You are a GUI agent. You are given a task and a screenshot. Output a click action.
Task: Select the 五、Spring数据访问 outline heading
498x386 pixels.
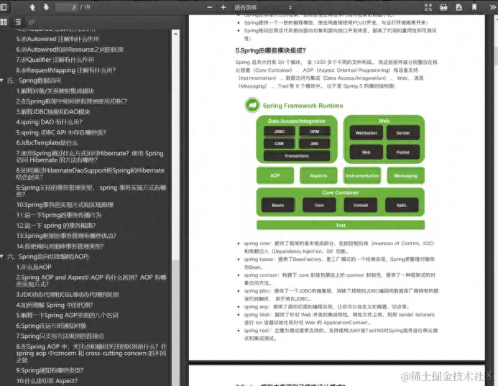coord(34,81)
